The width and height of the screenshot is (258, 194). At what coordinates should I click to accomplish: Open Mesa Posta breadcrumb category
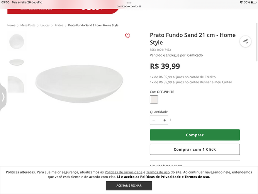pos(28,25)
